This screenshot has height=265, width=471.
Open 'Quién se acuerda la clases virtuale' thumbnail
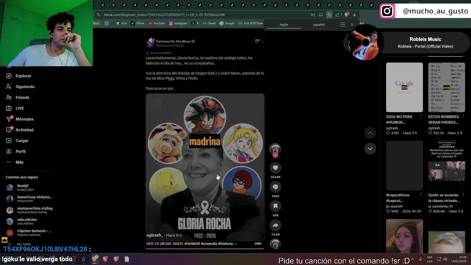pyautogui.click(x=446, y=166)
